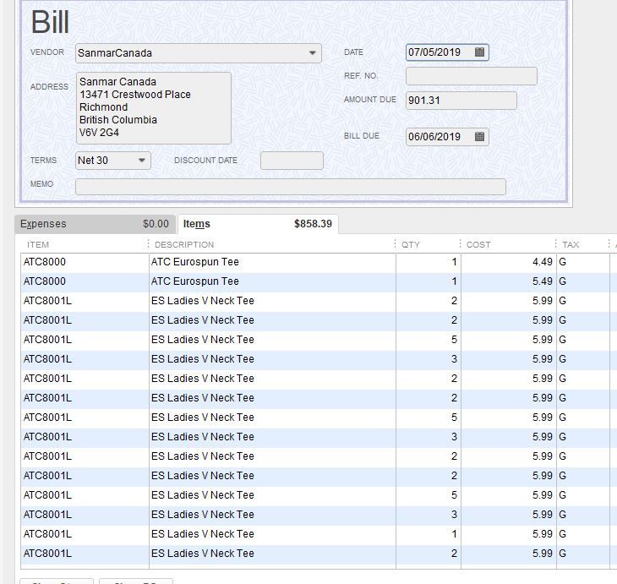Image resolution: width=617 pixels, height=584 pixels.
Task: Click the vendor Address box
Action: [154, 108]
